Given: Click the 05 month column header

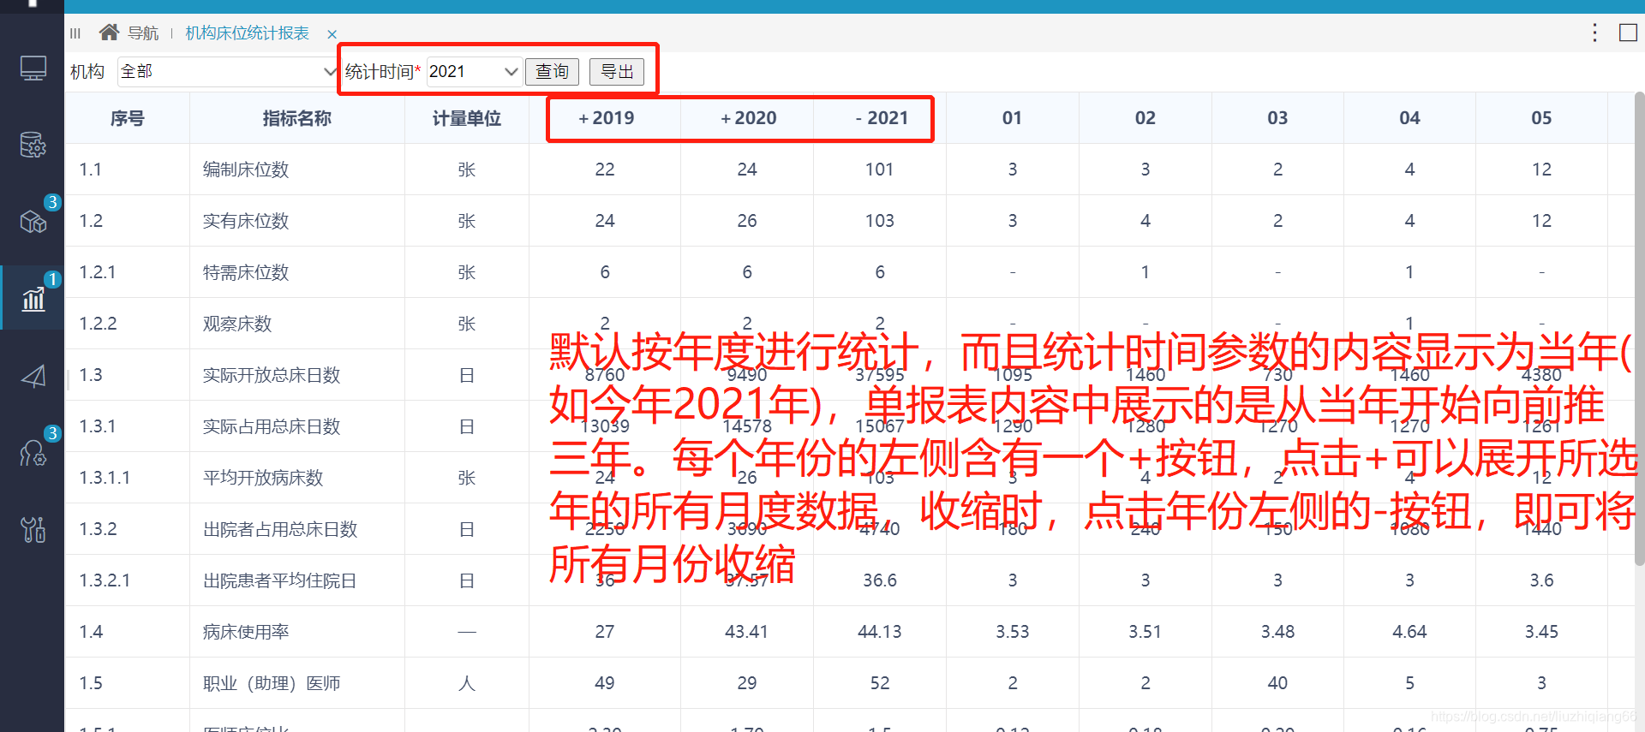Looking at the screenshot, I should coord(1541,118).
